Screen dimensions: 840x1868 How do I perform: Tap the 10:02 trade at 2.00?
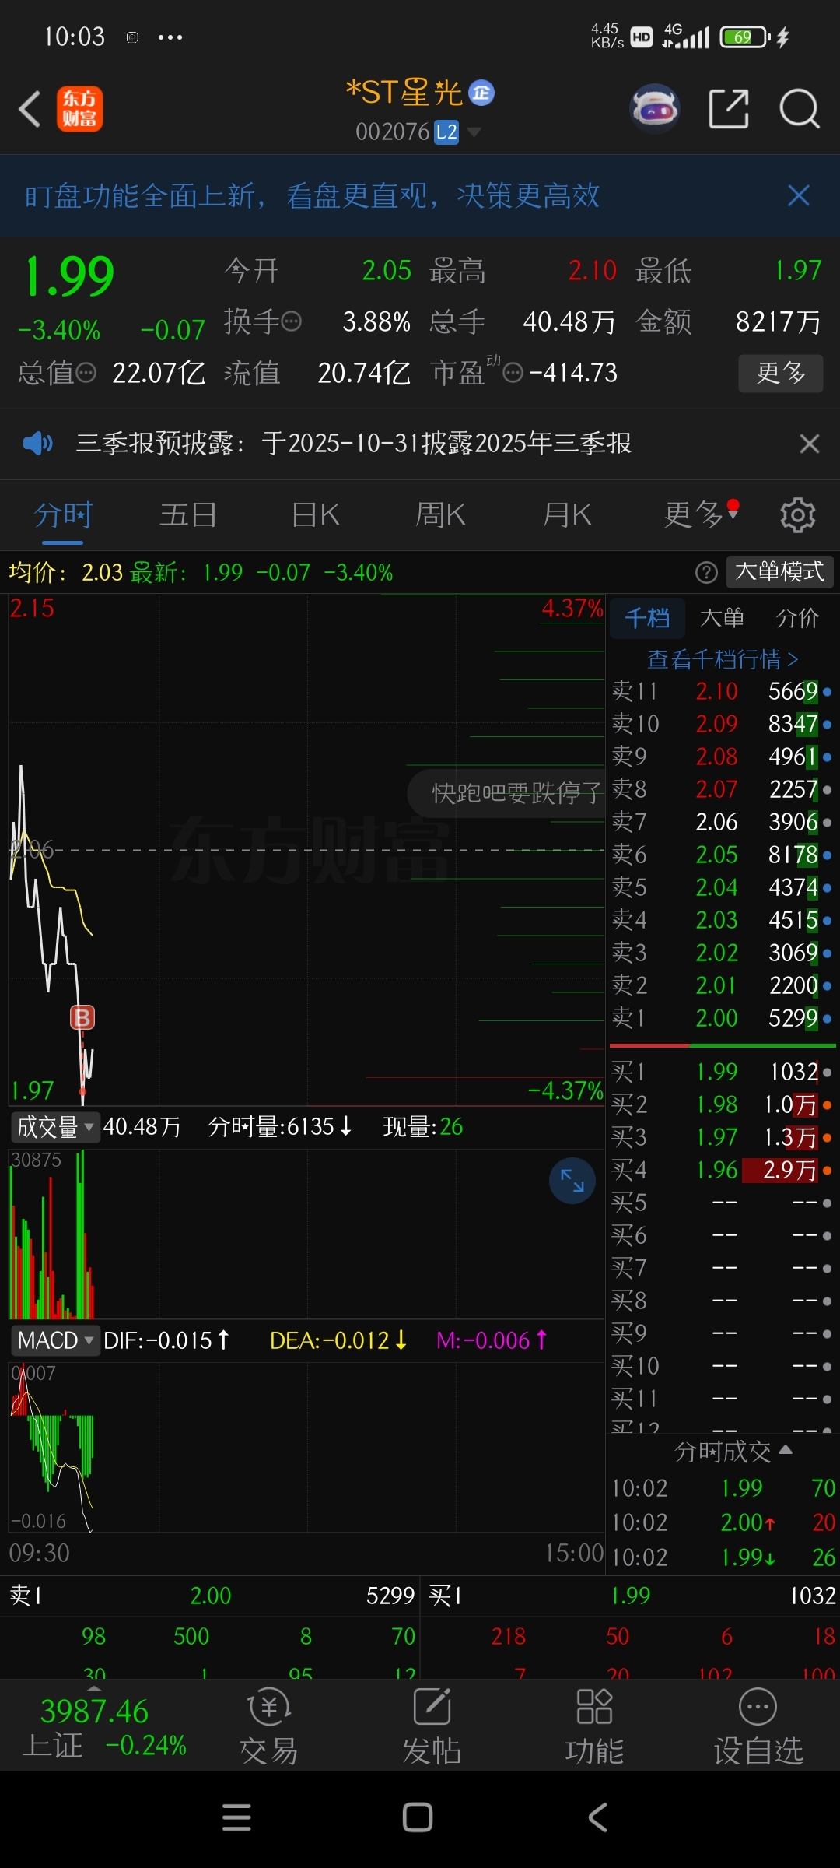[723, 1522]
